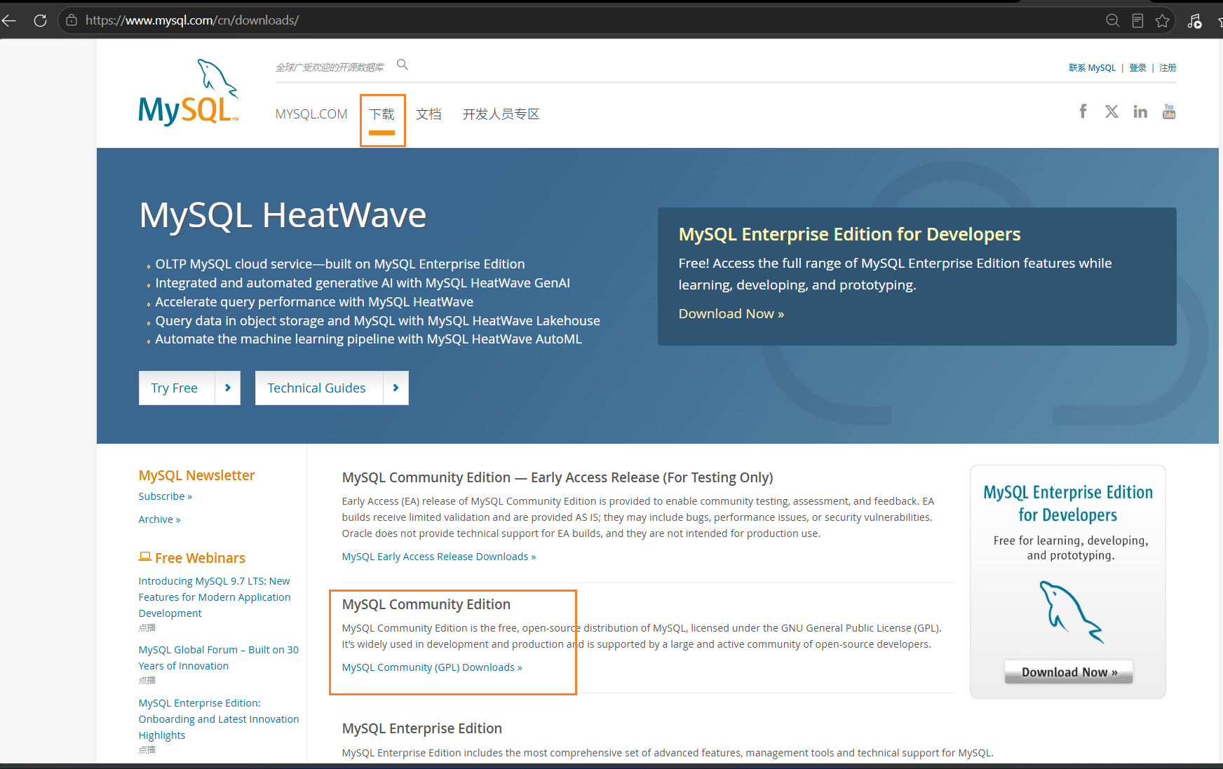Click the 登录 login link
This screenshot has width=1223, height=769.
pos(1137,68)
